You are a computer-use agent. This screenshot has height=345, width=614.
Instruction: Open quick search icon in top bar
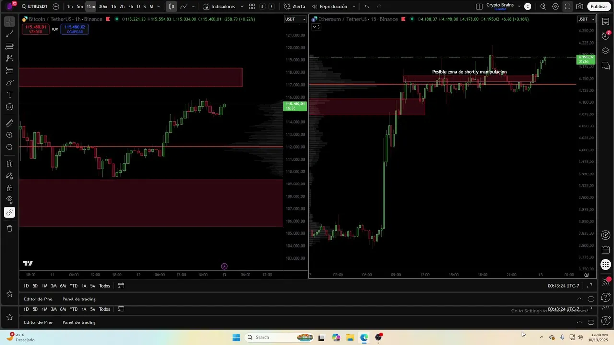pyautogui.click(x=543, y=6)
